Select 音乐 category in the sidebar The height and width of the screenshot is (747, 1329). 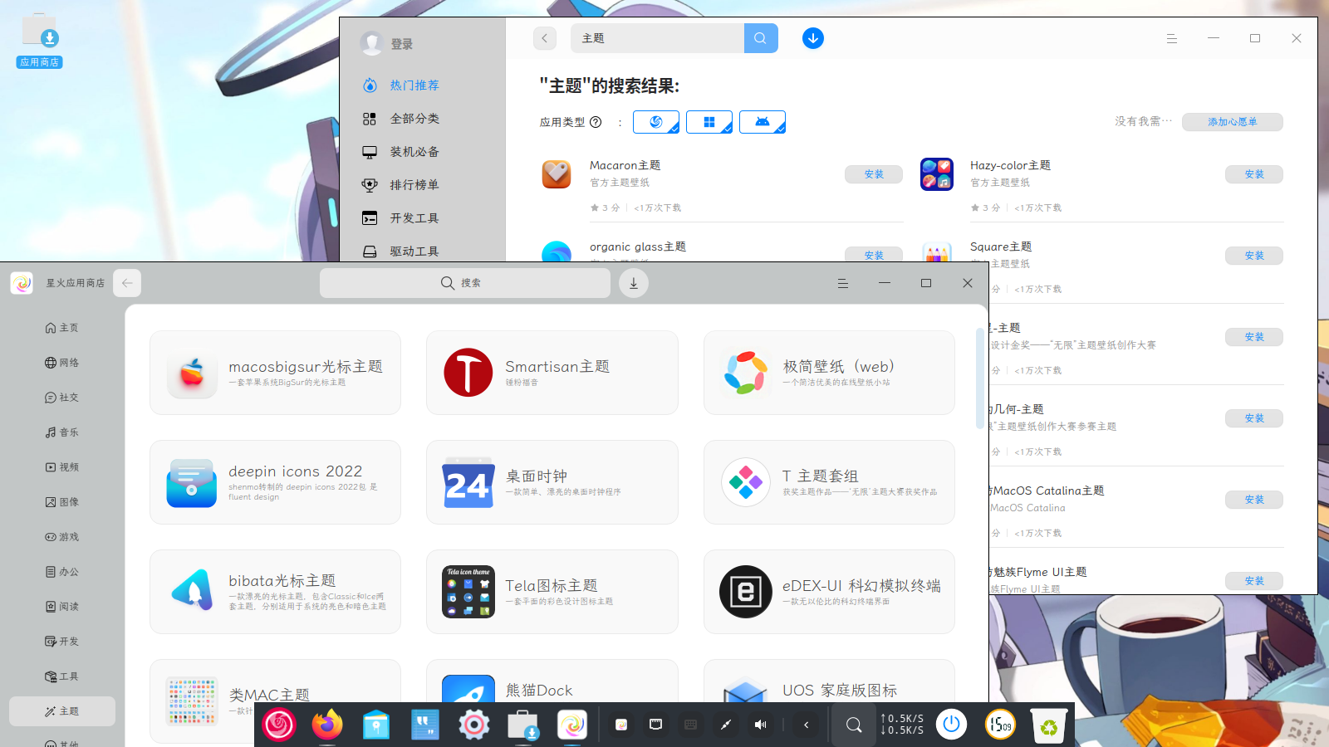[x=62, y=432]
